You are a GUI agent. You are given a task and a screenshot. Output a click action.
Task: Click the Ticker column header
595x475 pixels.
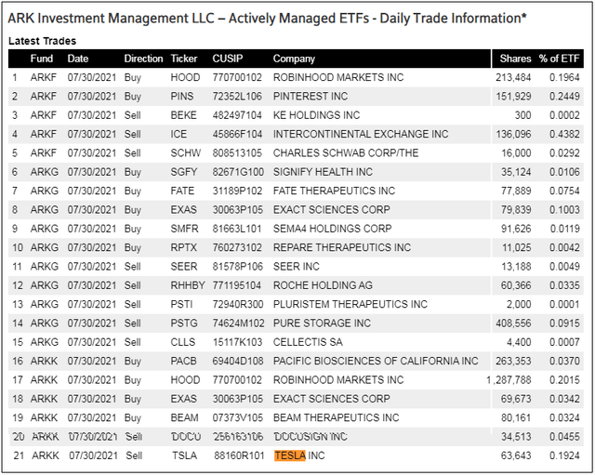[184, 59]
